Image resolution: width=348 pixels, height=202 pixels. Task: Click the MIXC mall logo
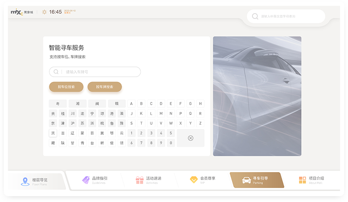pos(17,12)
